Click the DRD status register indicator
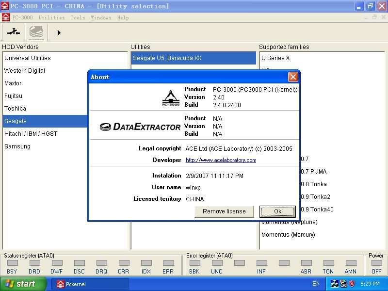Viewport: 388px width, 291px height. point(34,263)
